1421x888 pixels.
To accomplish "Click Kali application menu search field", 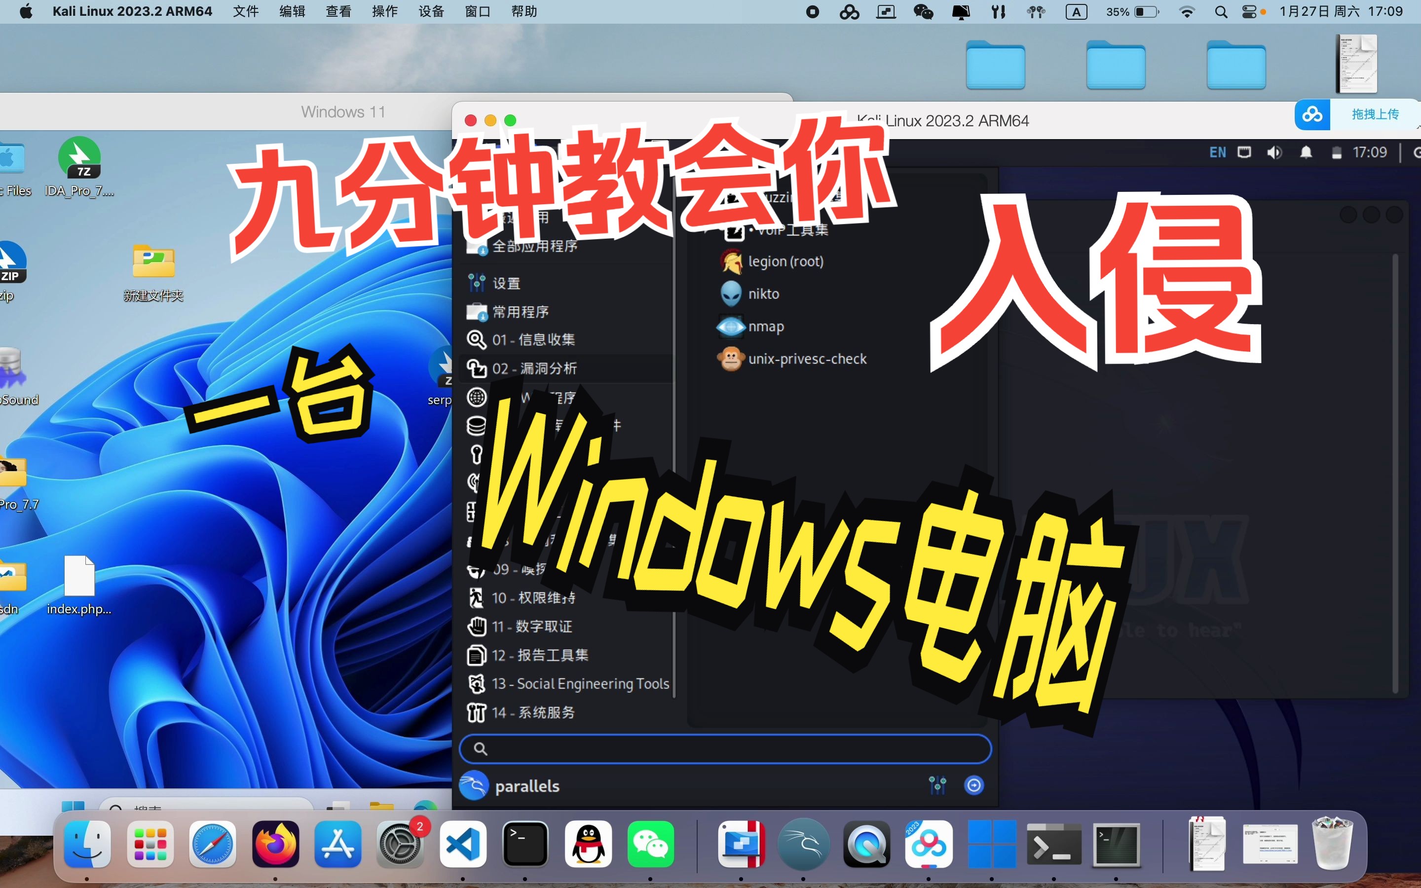I will 725,749.
